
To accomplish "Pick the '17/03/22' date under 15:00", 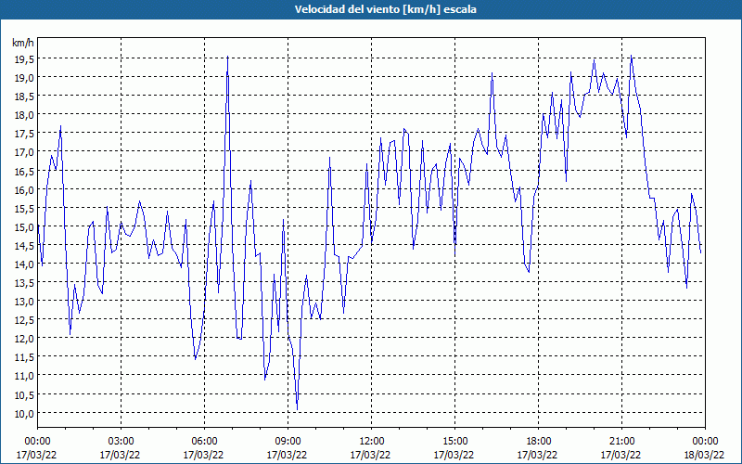I will pyautogui.click(x=454, y=455).
